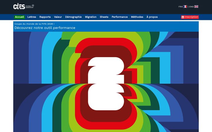The height and width of the screenshot is (132, 212).
Task: Navigate to Méthodes
Action: (x=137, y=17)
